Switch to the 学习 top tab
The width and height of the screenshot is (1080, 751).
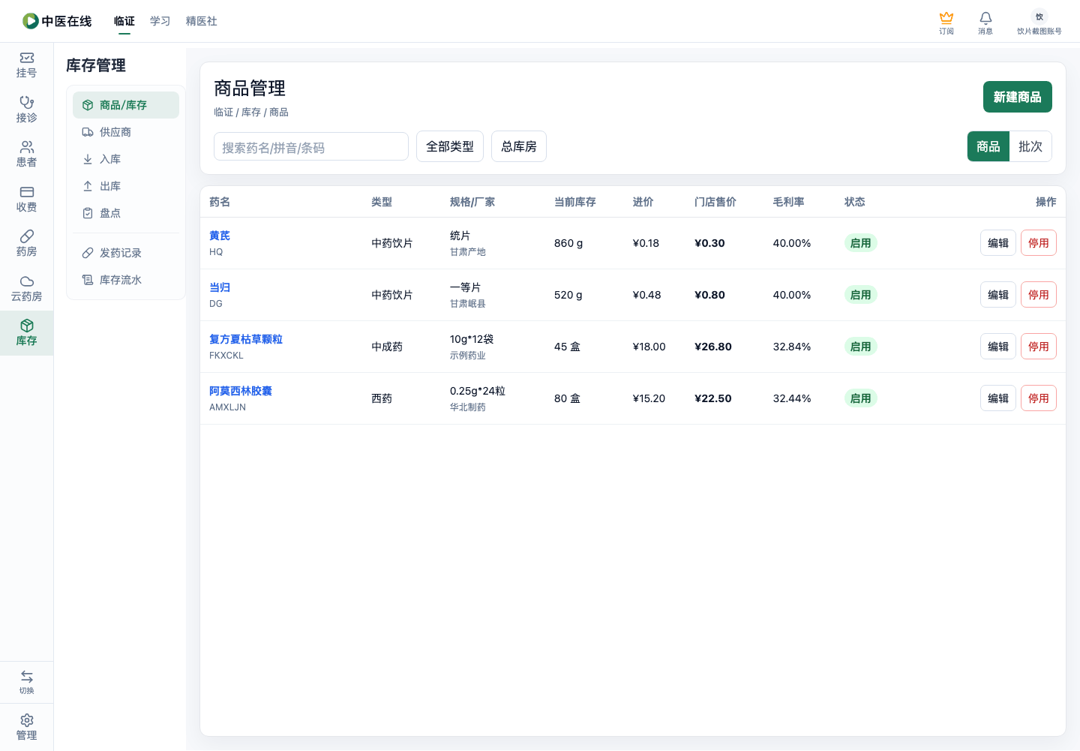160,21
